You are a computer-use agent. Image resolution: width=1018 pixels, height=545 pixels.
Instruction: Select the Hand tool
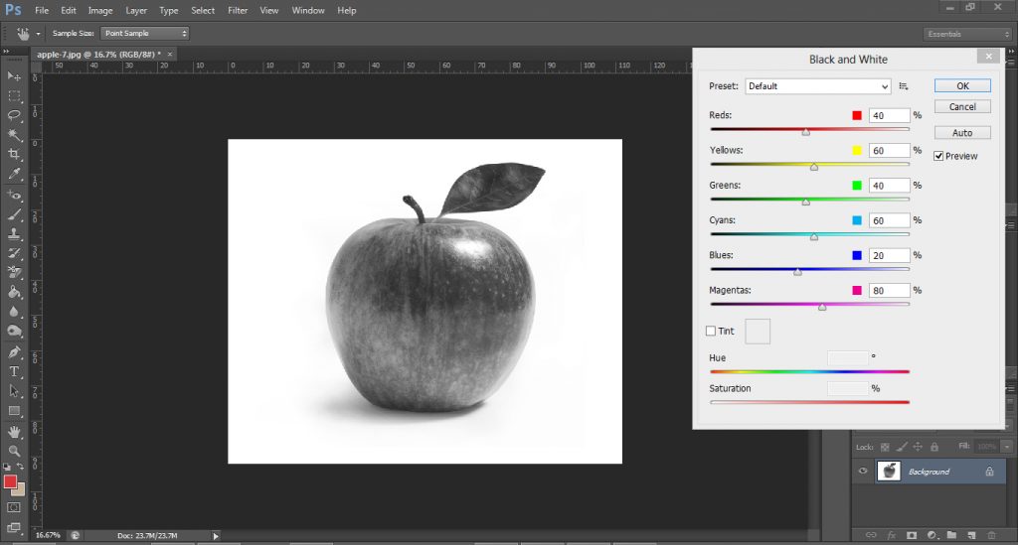14,432
